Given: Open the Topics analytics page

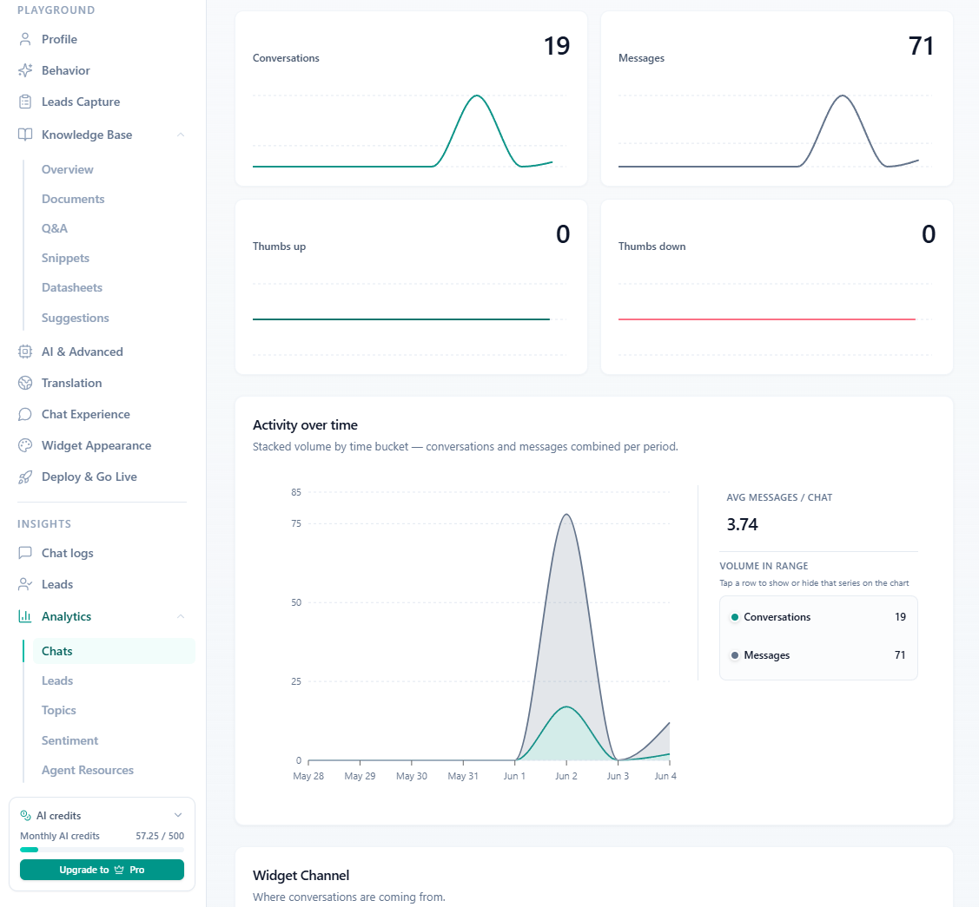Looking at the screenshot, I should [59, 711].
